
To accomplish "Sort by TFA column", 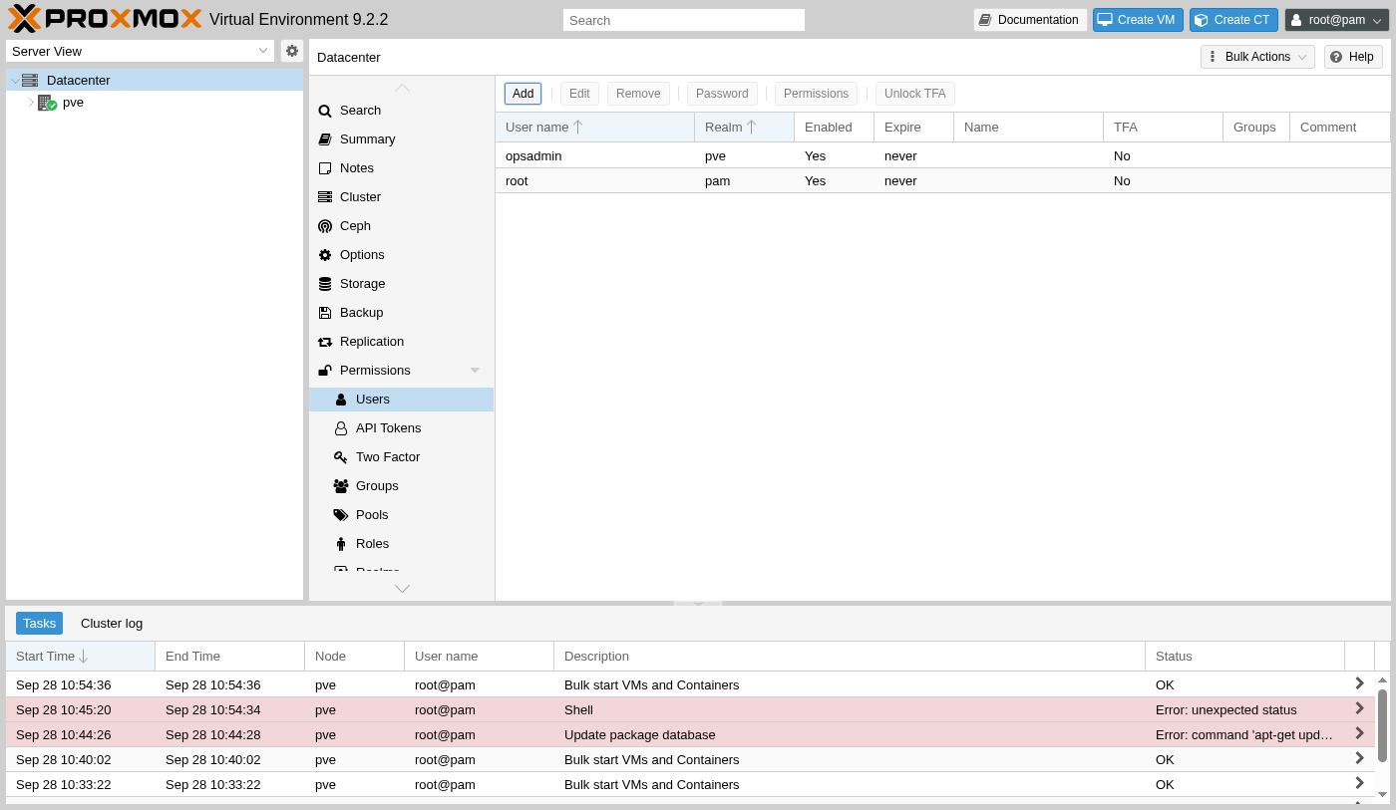I will 1164,128.
